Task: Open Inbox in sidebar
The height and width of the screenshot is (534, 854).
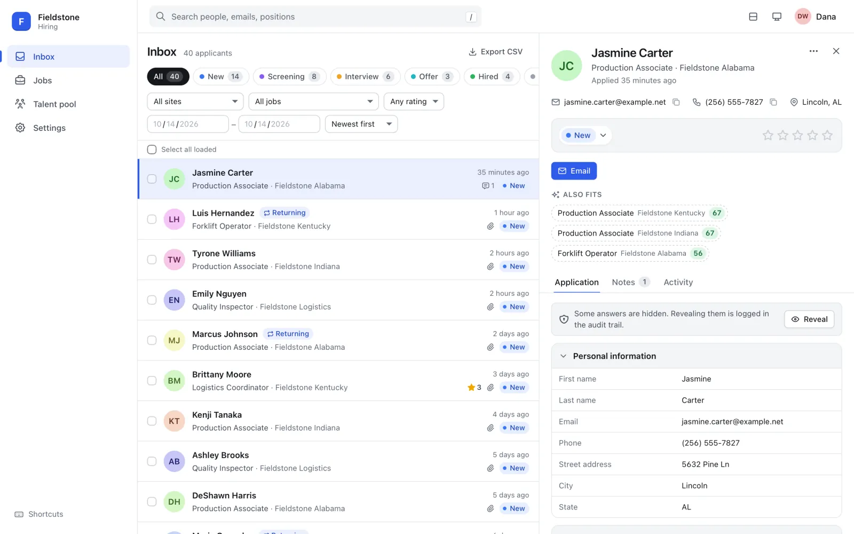Action: [68, 57]
